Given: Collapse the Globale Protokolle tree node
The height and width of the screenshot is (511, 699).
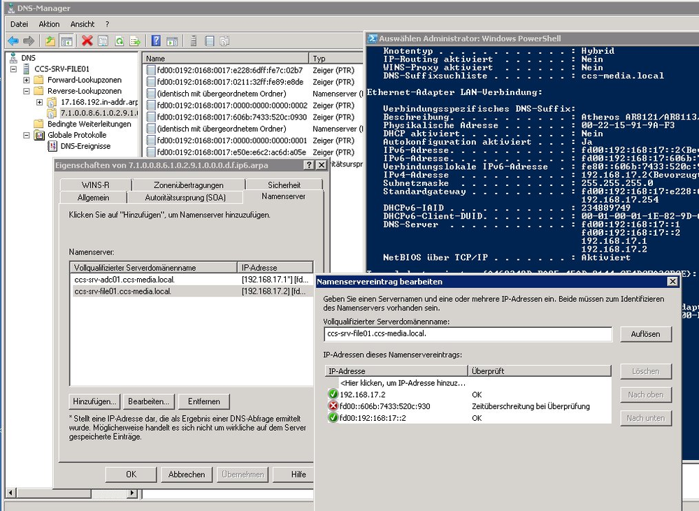Looking at the screenshot, I should pos(27,135).
